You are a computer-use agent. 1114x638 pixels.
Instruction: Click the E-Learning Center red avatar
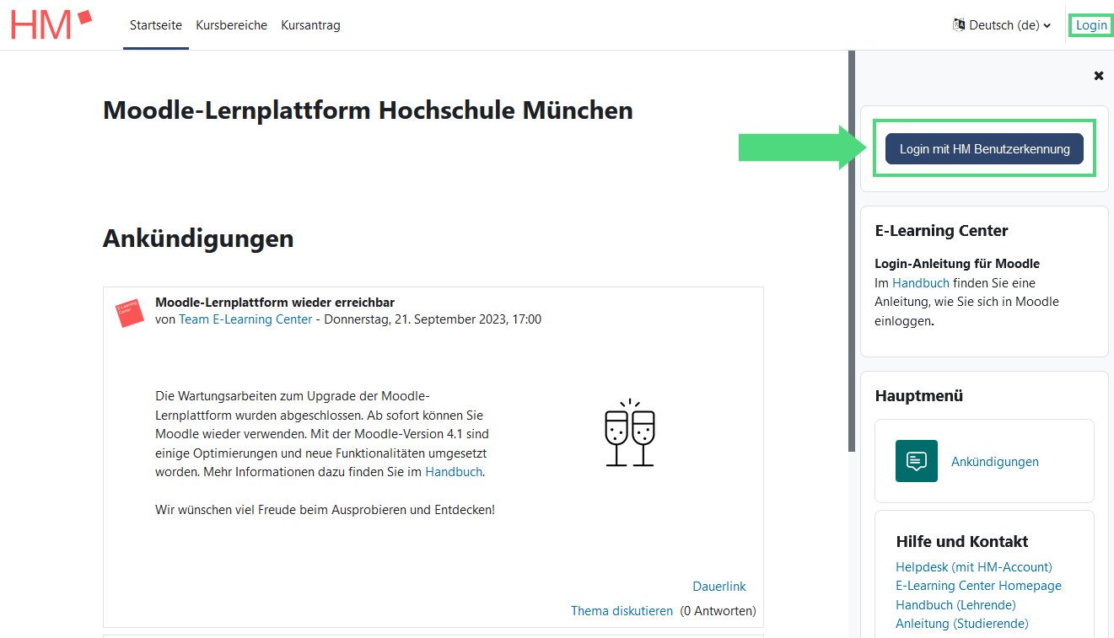(129, 313)
